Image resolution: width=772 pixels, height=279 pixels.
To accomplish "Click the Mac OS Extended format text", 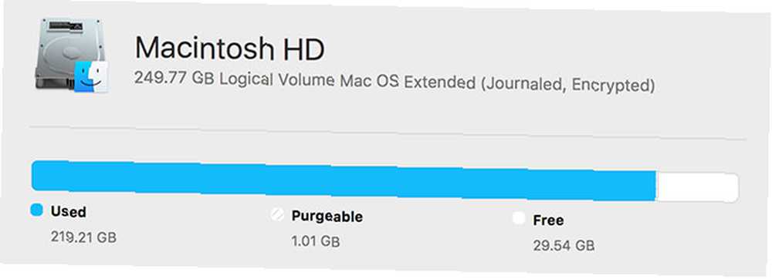I will [408, 82].
